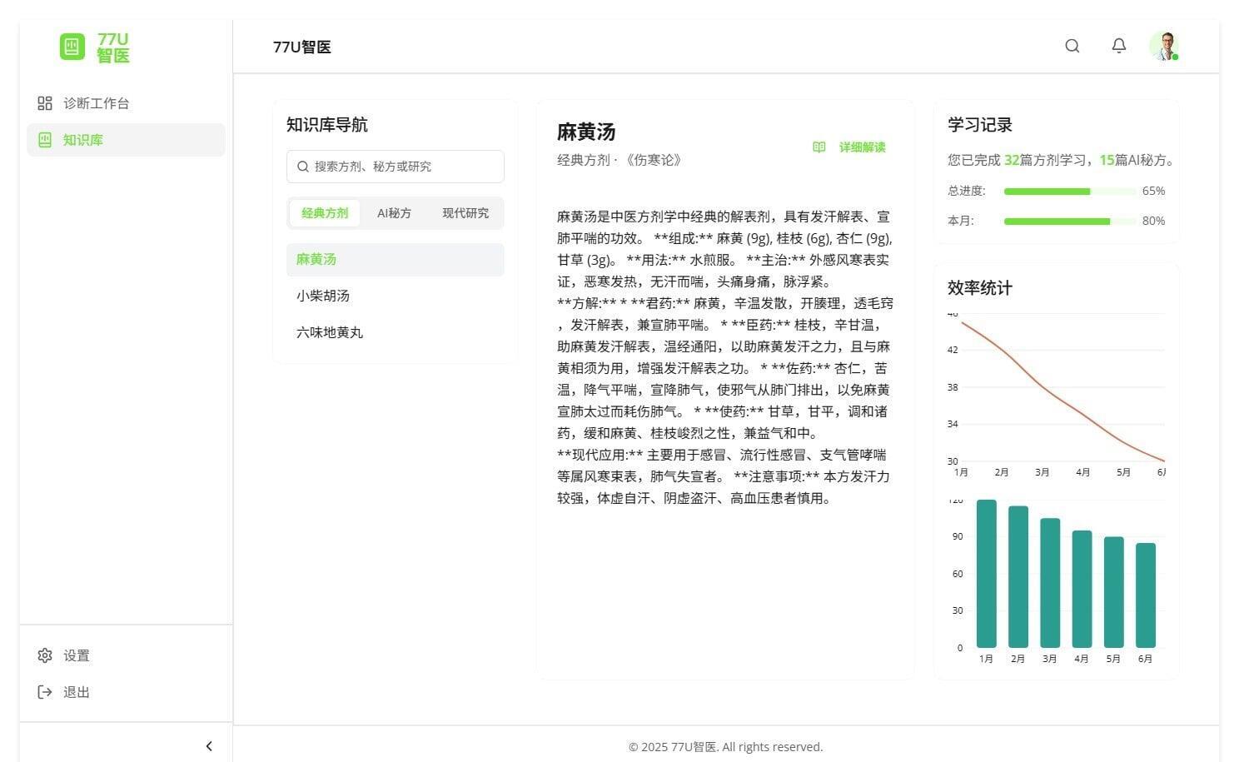Select 六味地黄丸 from the formula list
The width and height of the screenshot is (1239, 762).
pos(330,332)
